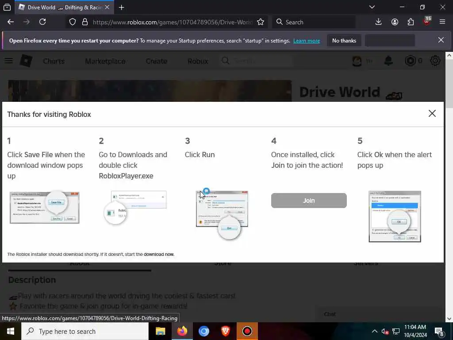Open the network tray icon

click(396, 332)
